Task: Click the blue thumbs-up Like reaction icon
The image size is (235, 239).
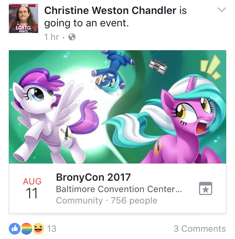Action: coord(15,229)
